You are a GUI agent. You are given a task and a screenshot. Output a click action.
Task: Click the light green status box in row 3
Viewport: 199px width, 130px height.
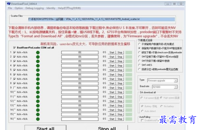coord(129,61)
